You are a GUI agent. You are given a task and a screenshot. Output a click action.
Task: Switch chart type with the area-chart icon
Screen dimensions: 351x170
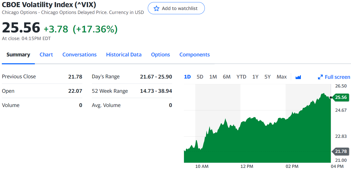click(298, 77)
